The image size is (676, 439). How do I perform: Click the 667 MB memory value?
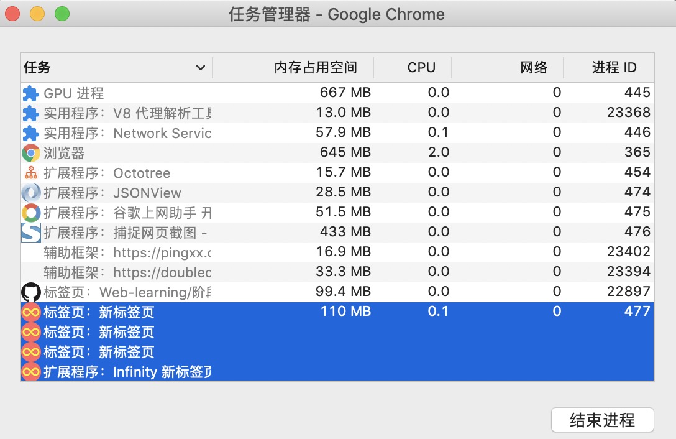(345, 93)
